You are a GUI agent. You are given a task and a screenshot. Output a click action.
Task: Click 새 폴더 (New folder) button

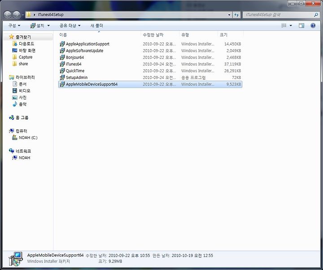tap(96, 26)
